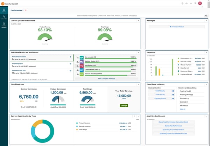This screenshot has width=210, height=146.
Task: Click the download icon in header
Action: (191, 3)
